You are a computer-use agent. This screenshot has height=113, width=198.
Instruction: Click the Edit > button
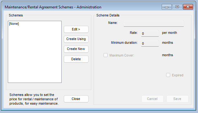76,29
